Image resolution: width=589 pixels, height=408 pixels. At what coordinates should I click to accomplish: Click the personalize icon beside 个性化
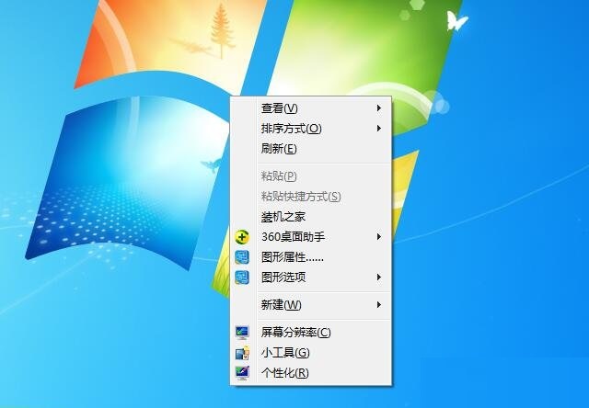[x=242, y=373]
